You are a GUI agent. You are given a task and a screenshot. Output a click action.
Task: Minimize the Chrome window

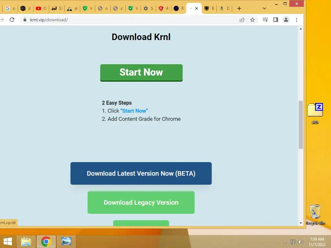[276, 4]
